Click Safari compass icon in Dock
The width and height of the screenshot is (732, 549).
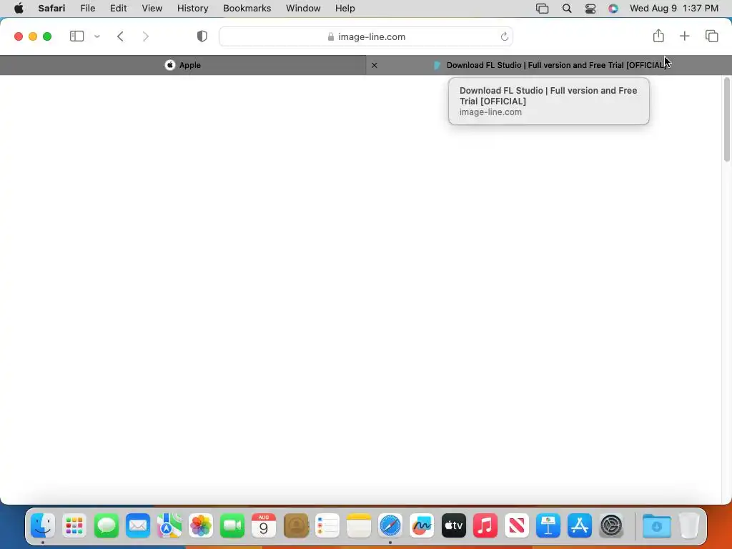(x=390, y=525)
